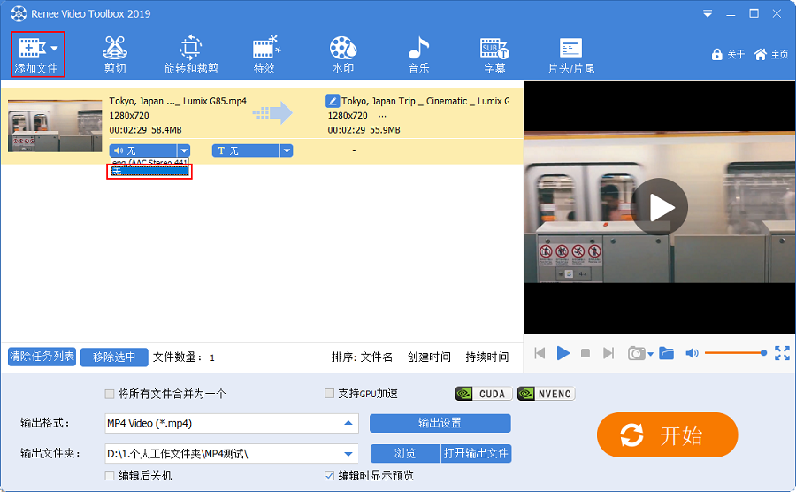The width and height of the screenshot is (796, 492).
Task: Click the 文件数量 file count label
Action: [x=178, y=357]
